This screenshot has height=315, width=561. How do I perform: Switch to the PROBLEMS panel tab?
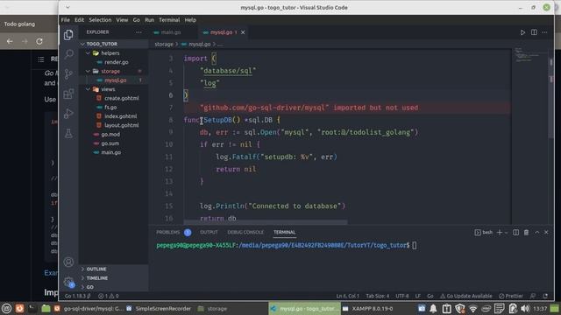[167, 232]
